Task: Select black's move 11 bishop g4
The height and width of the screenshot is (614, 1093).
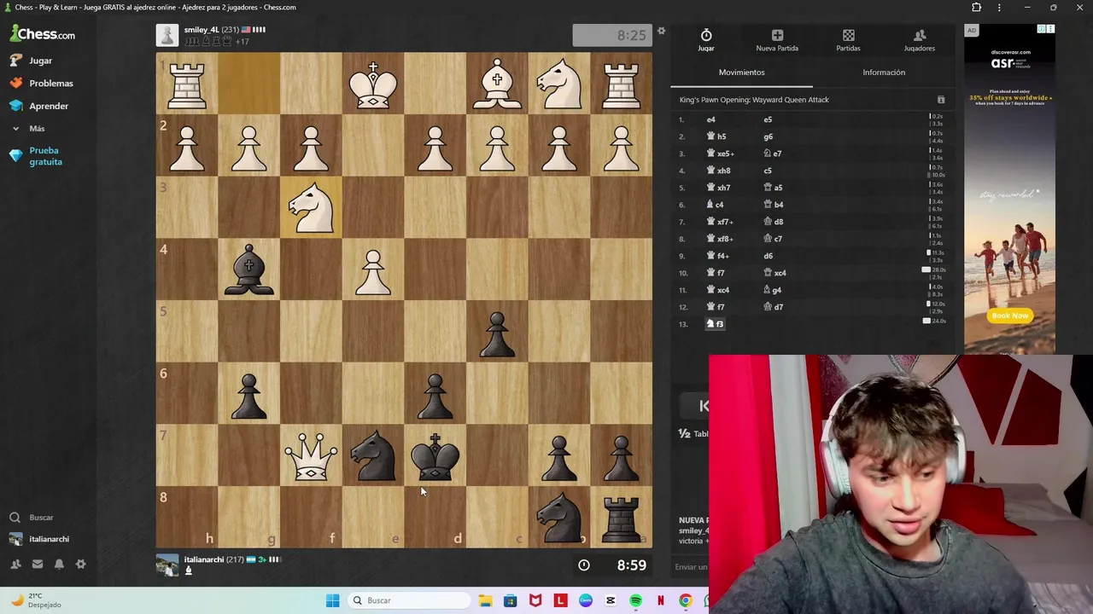Action: tap(772, 290)
